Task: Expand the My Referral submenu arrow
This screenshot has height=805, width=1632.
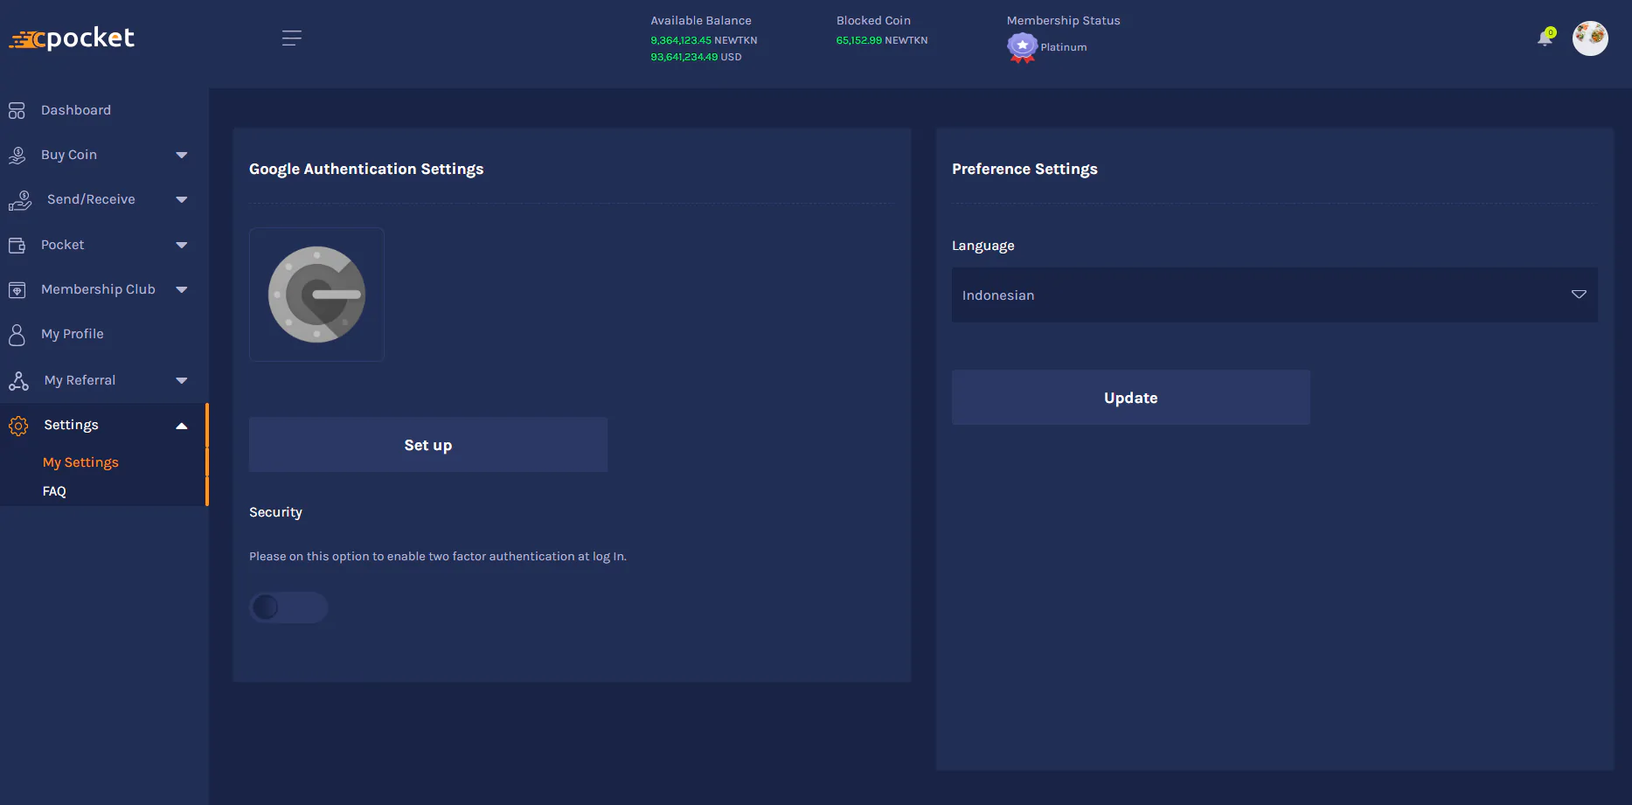Action: click(182, 381)
